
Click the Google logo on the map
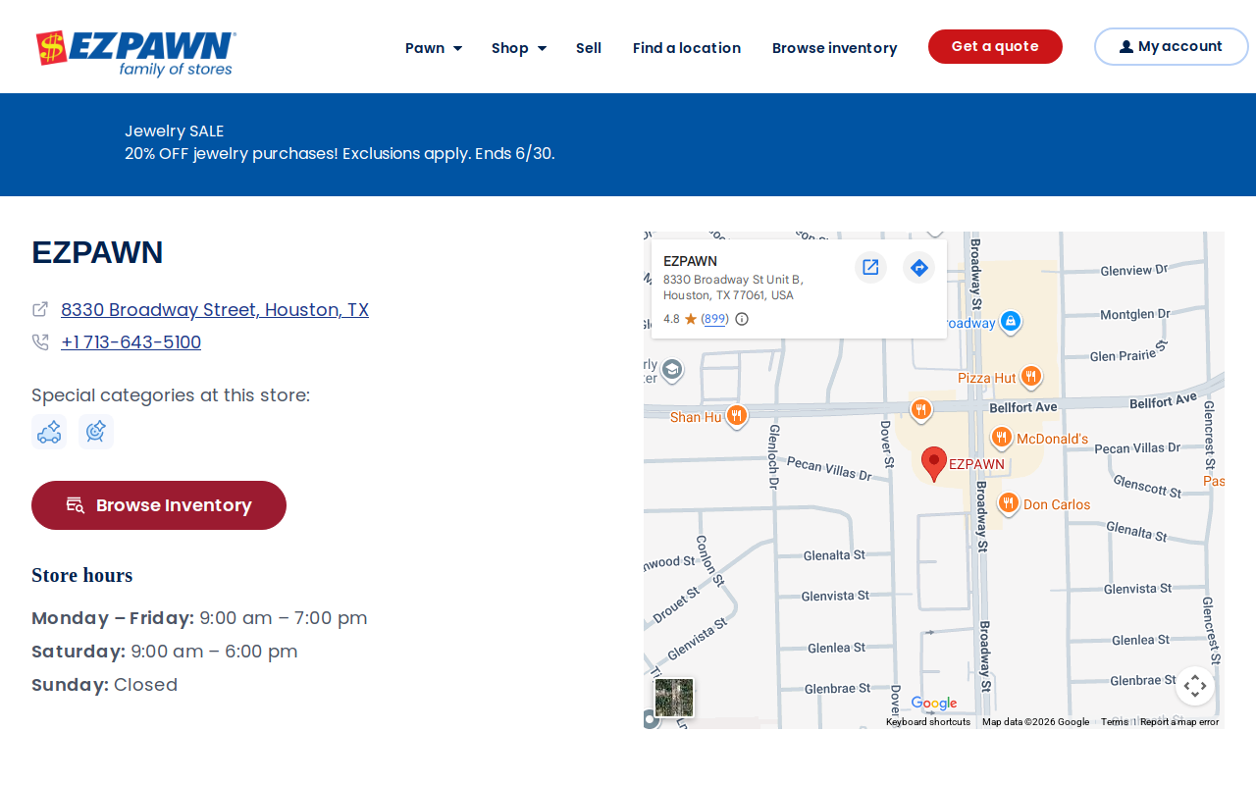click(x=933, y=704)
